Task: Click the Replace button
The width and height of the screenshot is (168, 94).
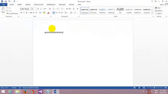Action: (159, 11)
